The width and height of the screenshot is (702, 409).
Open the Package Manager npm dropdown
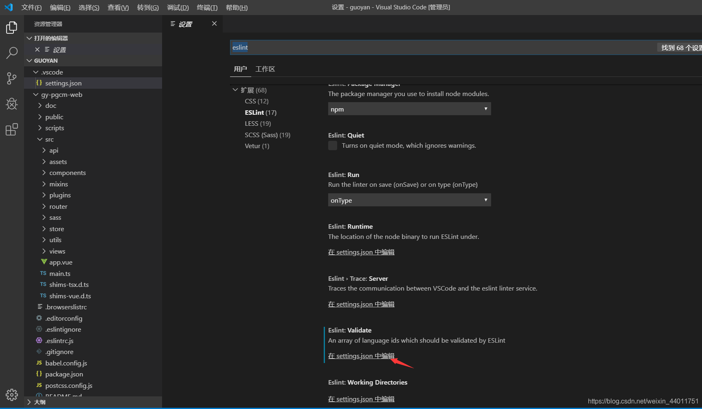point(409,109)
